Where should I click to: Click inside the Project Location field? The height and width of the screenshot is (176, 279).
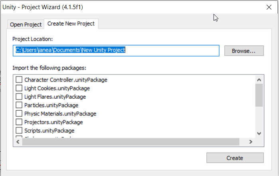(x=116, y=51)
